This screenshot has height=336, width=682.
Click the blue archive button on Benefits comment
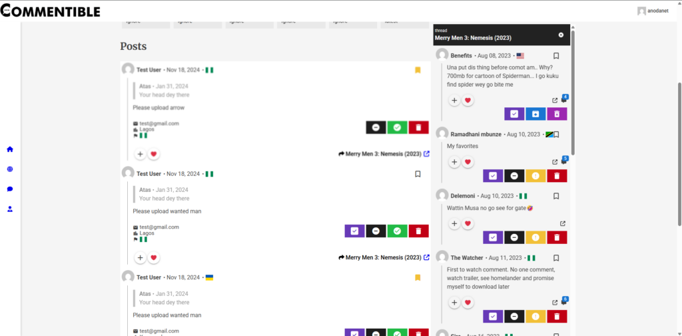tap(535, 114)
